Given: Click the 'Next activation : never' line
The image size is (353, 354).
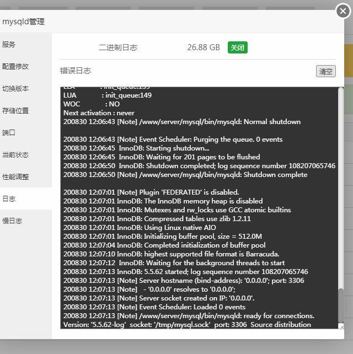Looking at the screenshot, I should coord(99,113).
